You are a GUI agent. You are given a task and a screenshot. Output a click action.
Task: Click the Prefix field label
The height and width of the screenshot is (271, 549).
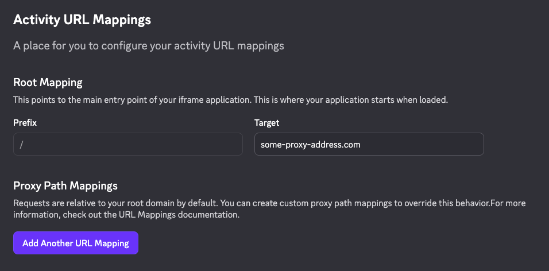[x=25, y=123]
